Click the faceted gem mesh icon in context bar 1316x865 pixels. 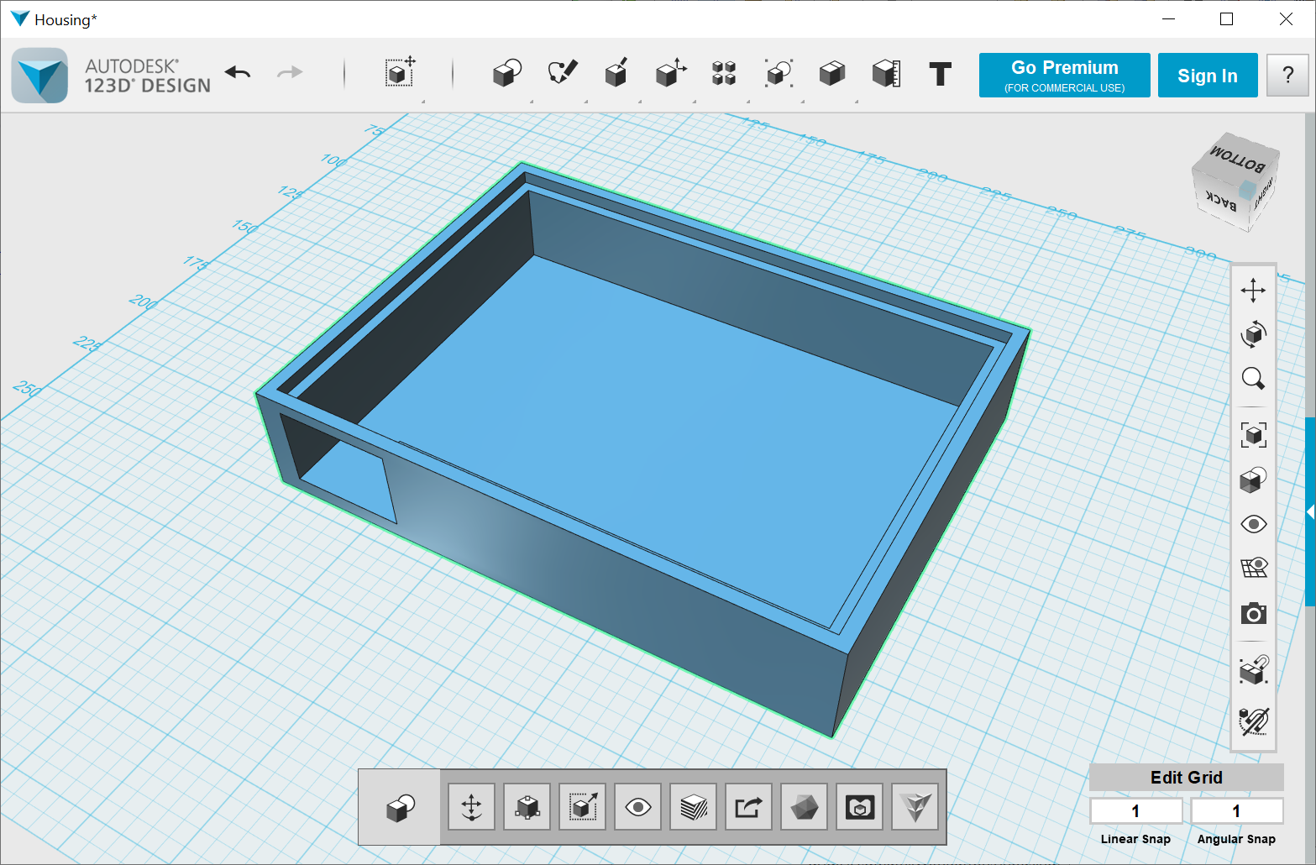coord(805,807)
